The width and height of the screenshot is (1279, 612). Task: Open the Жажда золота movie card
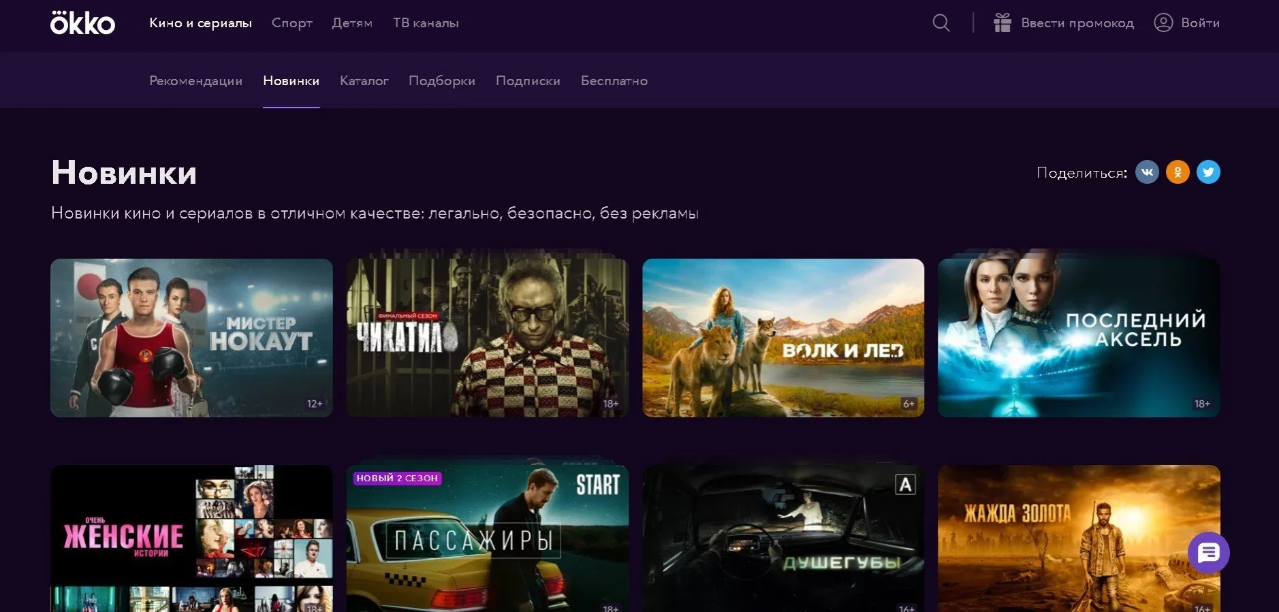pos(1079,538)
